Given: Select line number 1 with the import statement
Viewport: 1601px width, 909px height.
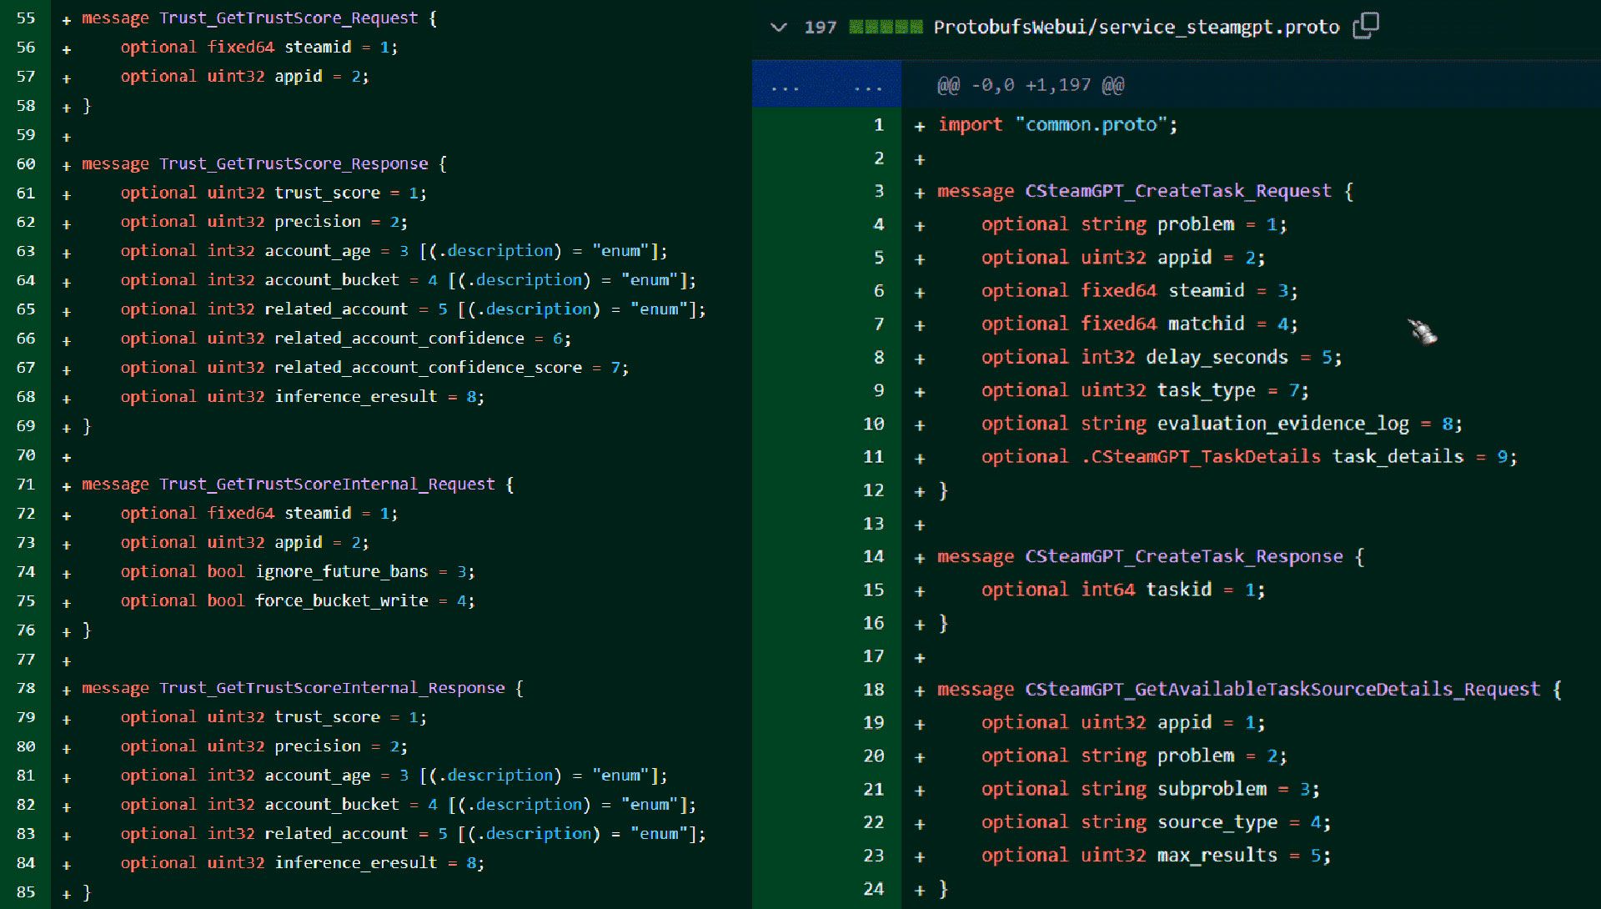Looking at the screenshot, I should pyautogui.click(x=878, y=125).
